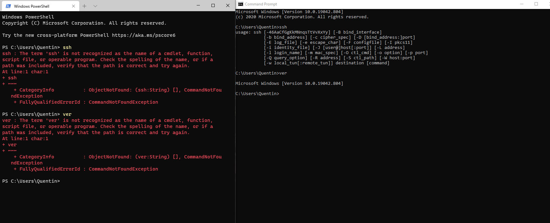Click the error line "The term 'ver' is not recognized"

point(107,120)
